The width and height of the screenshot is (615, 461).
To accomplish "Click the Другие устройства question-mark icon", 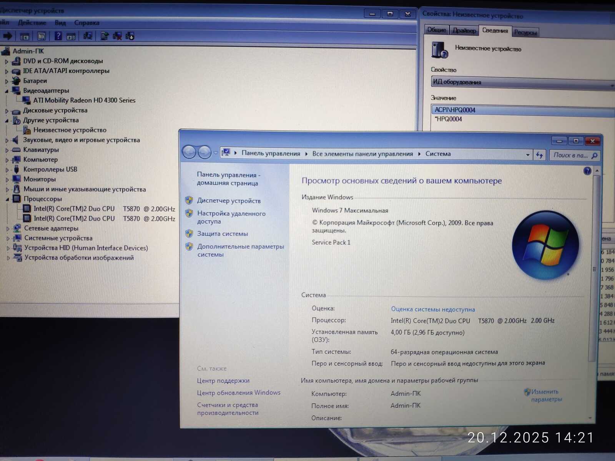I will (17, 120).
